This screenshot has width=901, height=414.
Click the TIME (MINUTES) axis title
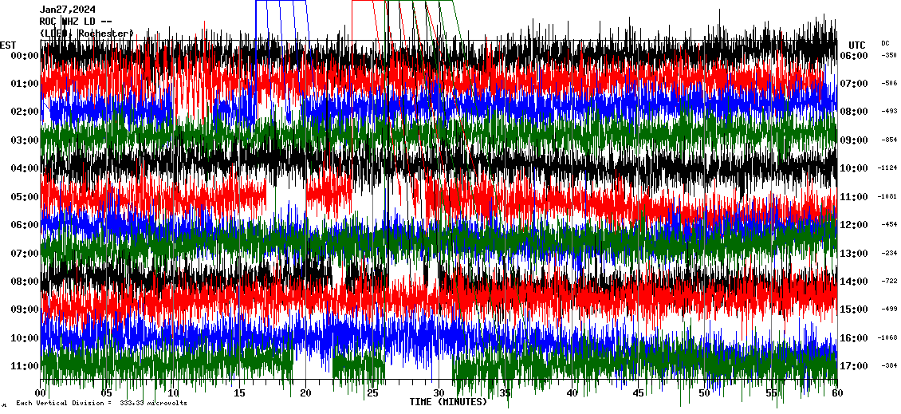click(448, 402)
